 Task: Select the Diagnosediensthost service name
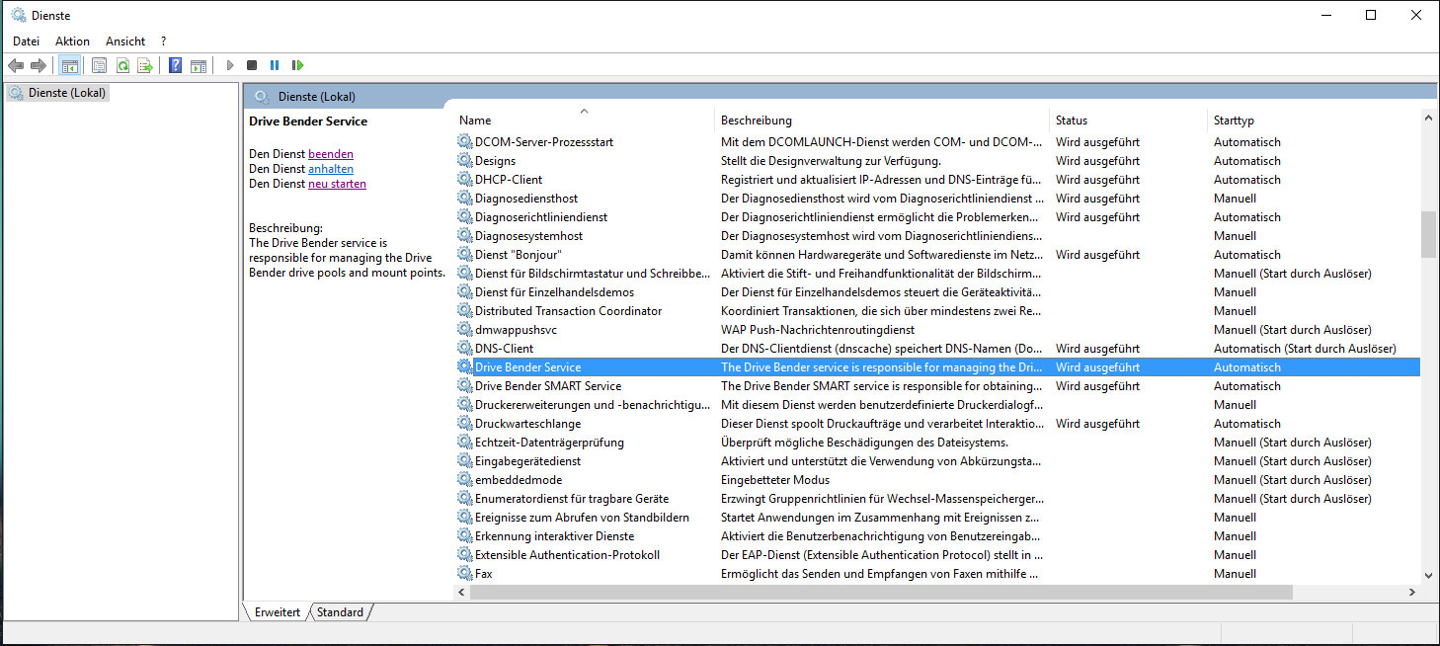click(526, 198)
